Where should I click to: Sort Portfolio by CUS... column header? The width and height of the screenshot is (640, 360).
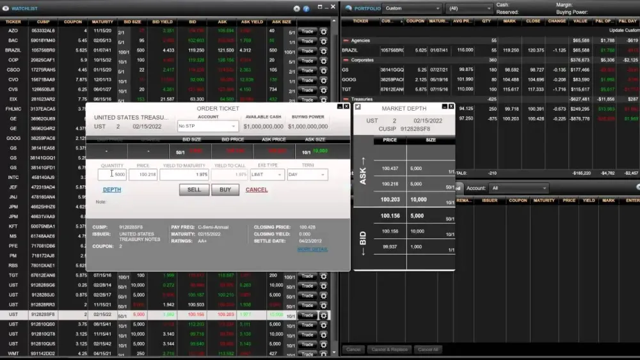click(x=386, y=21)
